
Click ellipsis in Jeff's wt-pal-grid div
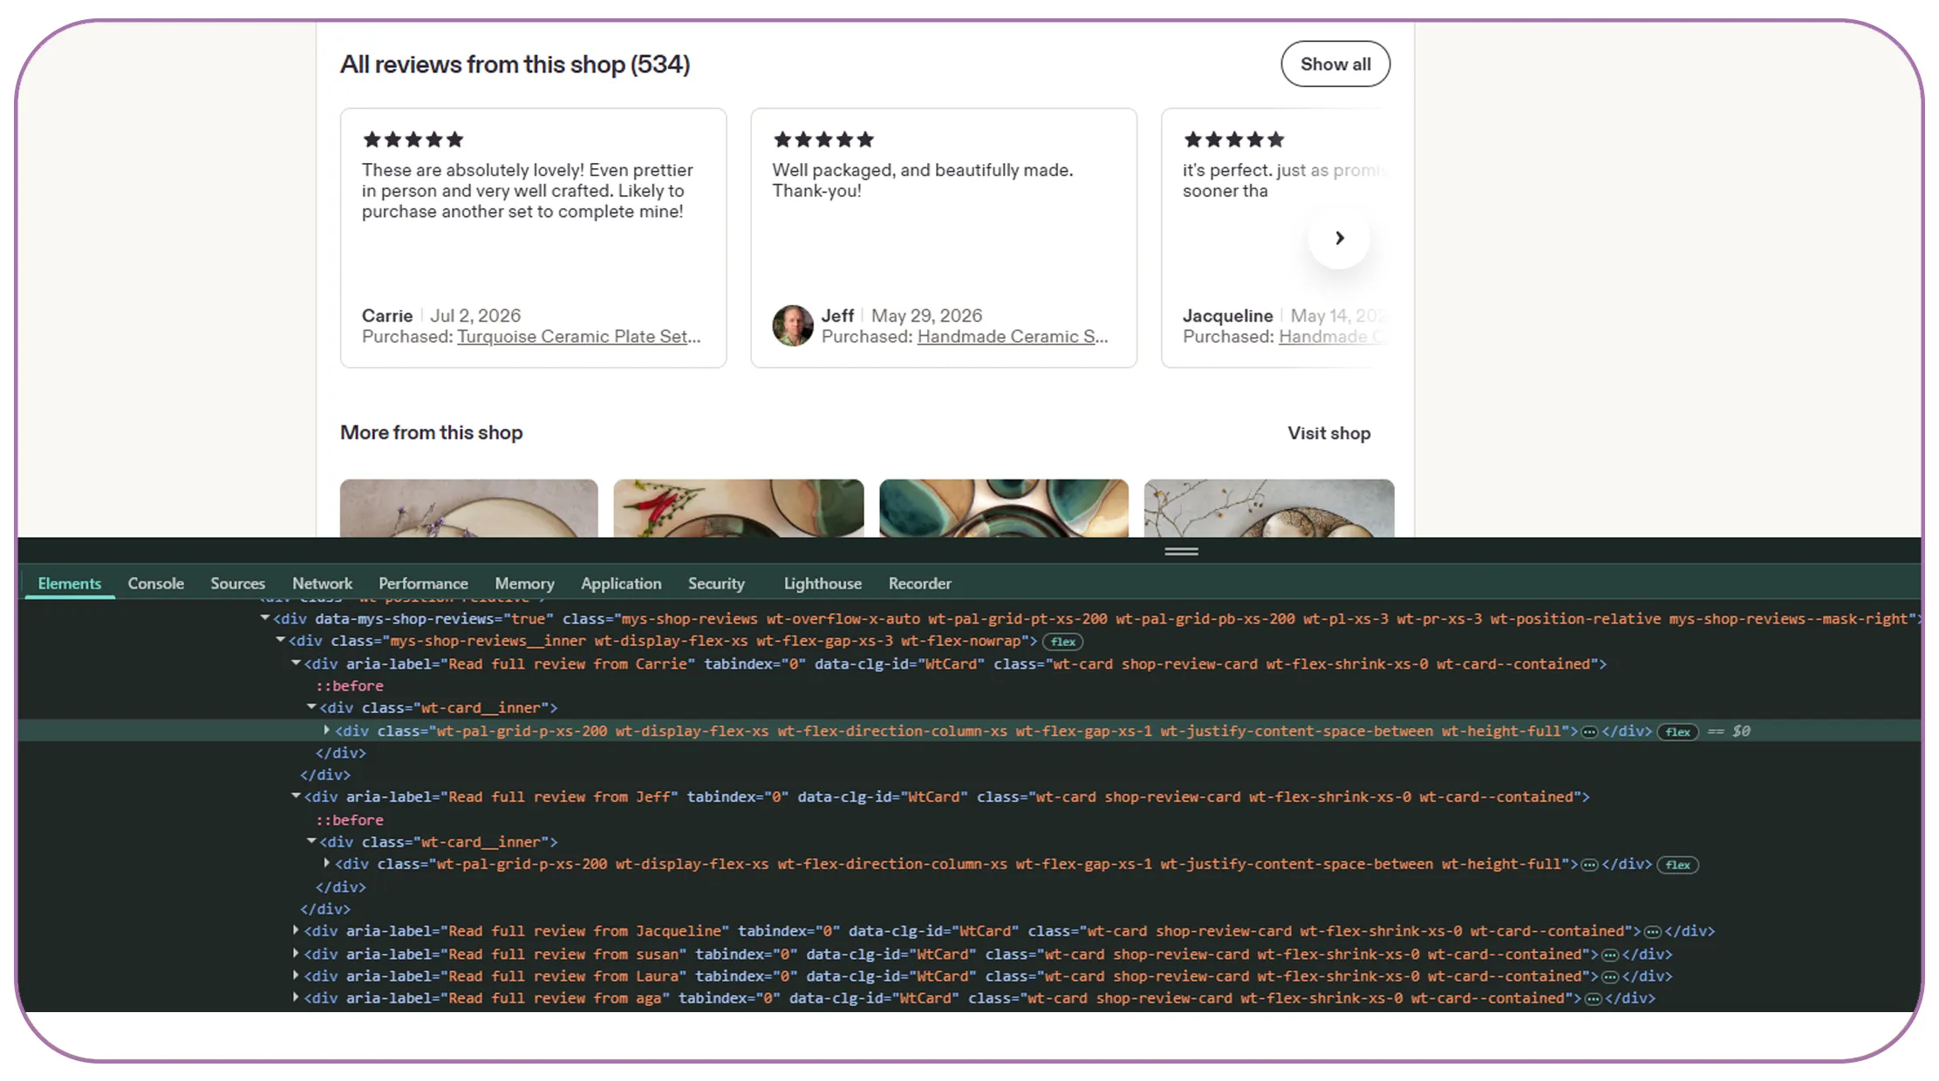[x=1589, y=865]
